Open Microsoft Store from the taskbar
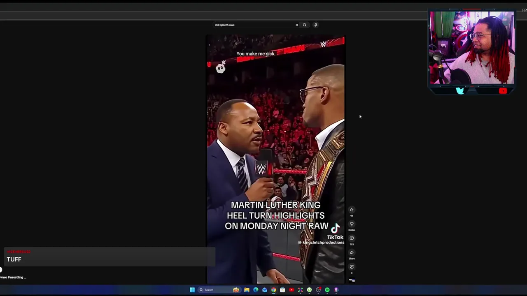527x296 pixels. pos(282,290)
